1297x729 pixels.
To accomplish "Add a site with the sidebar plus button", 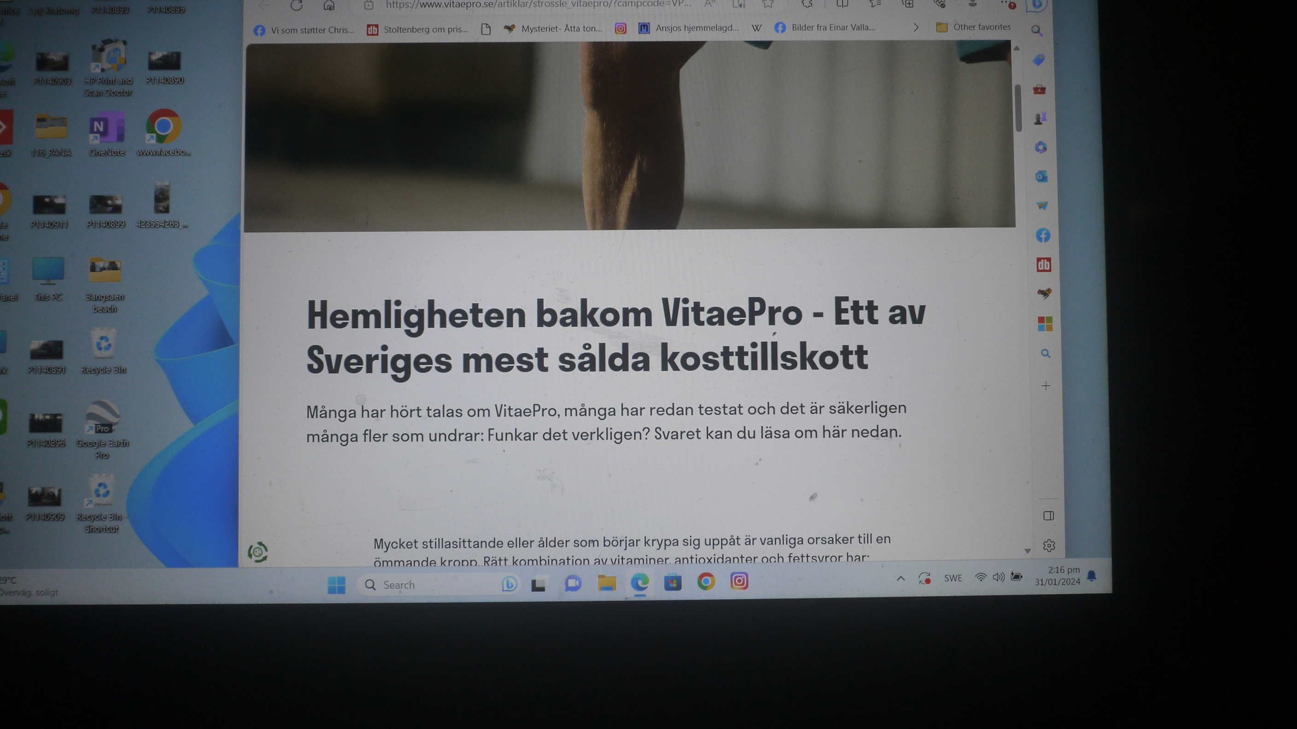I will click(x=1046, y=386).
